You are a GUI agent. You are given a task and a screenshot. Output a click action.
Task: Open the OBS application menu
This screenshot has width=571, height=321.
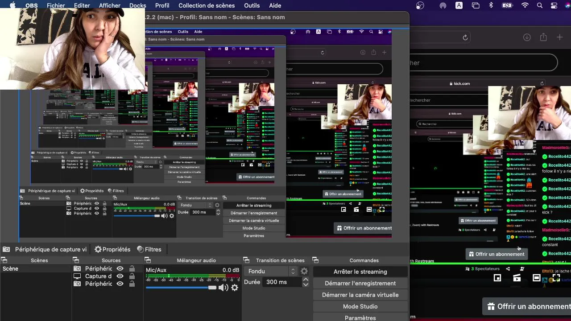coord(31,5)
